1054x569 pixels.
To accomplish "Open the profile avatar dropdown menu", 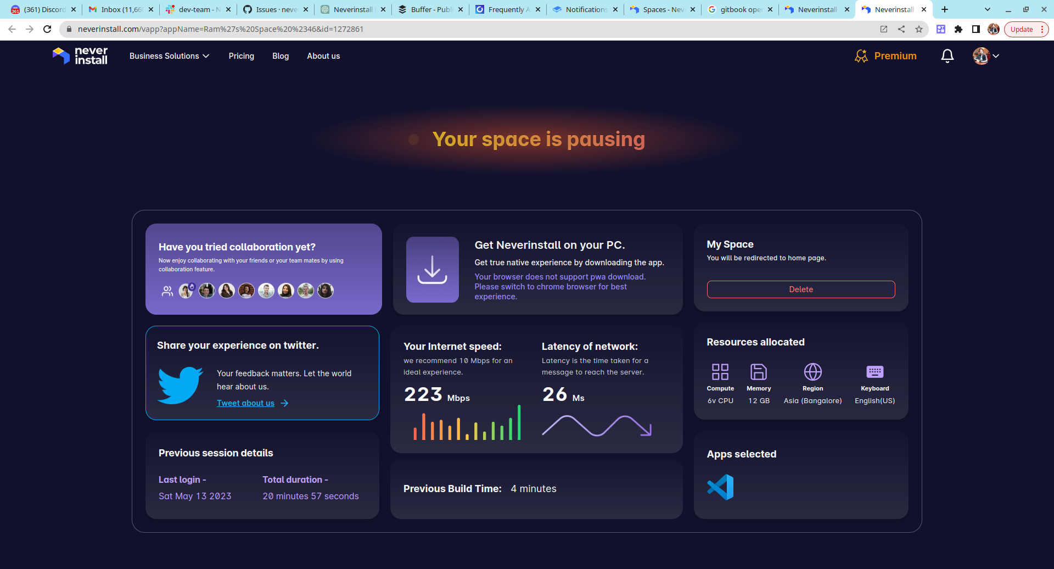I will point(985,56).
